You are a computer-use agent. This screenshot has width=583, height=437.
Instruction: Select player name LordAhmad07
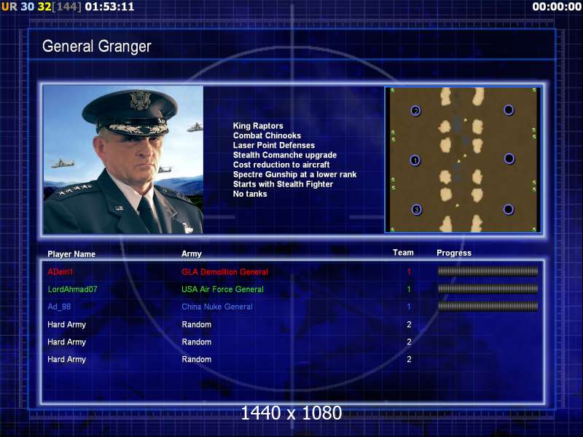(x=72, y=289)
